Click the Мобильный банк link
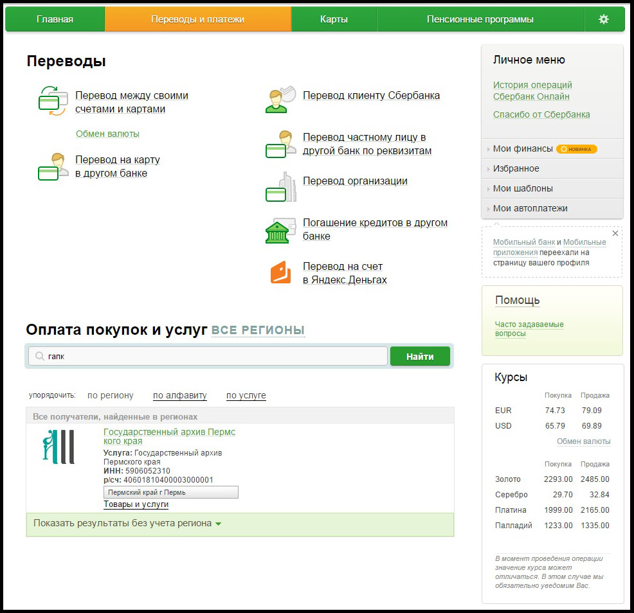The image size is (634, 613). click(x=523, y=242)
